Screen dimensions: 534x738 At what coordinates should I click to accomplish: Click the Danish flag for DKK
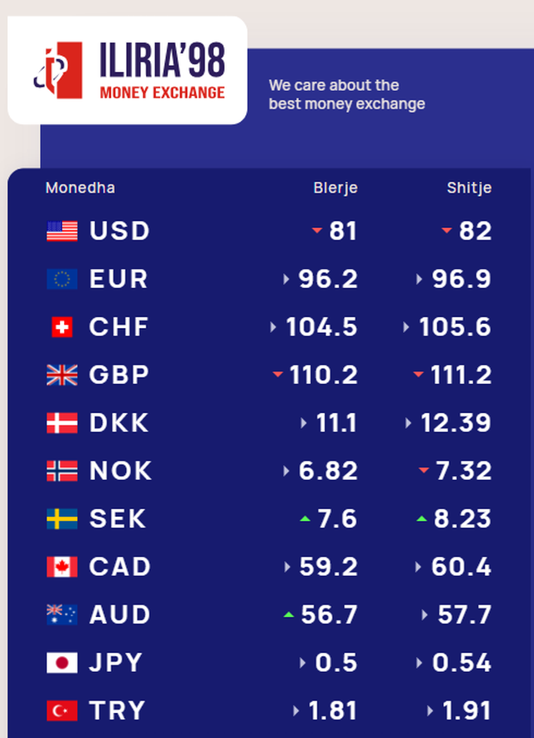coord(62,423)
